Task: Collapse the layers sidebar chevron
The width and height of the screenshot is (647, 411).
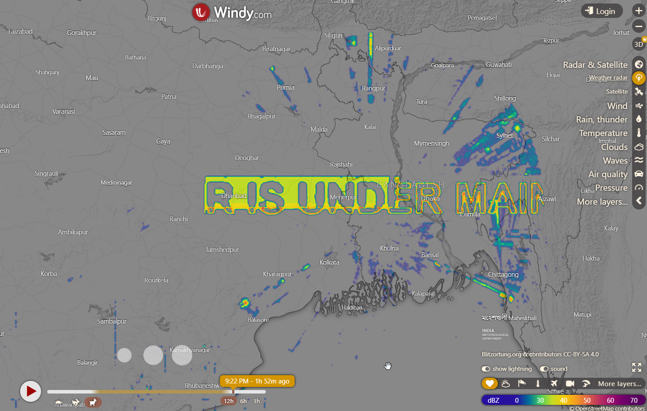Action: coord(639,201)
